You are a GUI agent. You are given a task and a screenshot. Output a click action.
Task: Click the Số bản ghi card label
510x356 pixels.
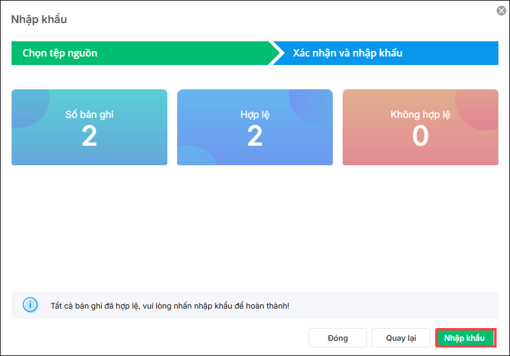89,114
